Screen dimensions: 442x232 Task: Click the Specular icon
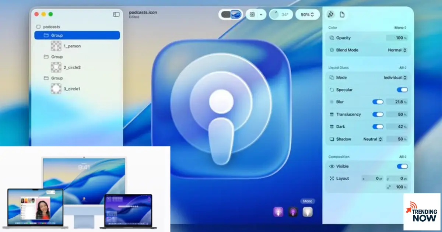pos(331,90)
